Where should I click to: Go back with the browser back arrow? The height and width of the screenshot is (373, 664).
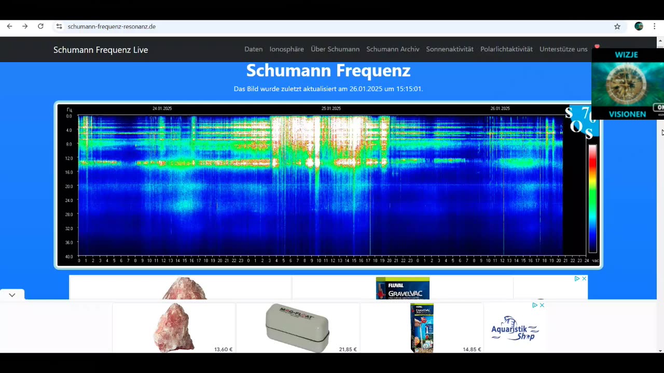tap(9, 26)
